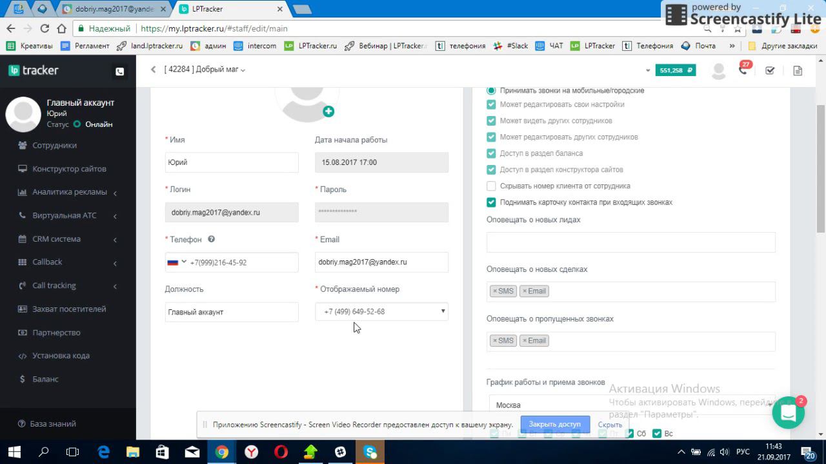Open the missed calls icon with the 27 badge
The width and height of the screenshot is (826, 464).
point(744,70)
